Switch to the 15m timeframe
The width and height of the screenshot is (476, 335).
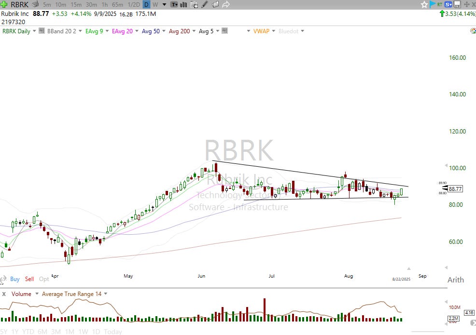76,5
